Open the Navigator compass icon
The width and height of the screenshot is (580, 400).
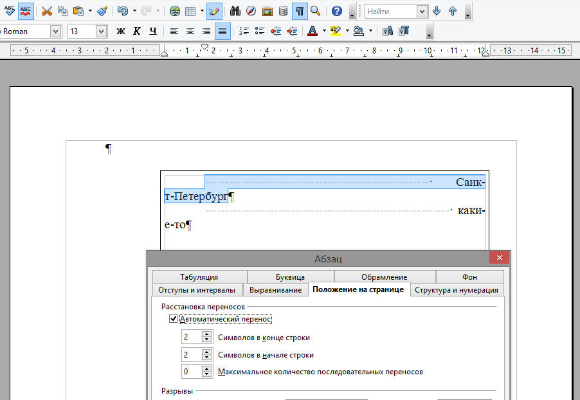tap(251, 11)
